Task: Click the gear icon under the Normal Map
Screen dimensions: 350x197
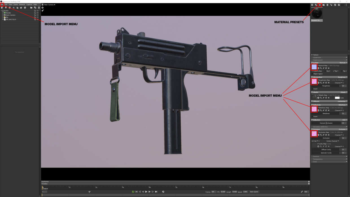Action: pyautogui.click(x=318, y=68)
